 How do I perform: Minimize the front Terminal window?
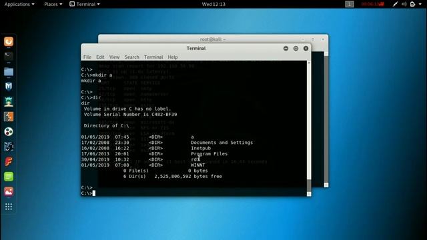point(286,49)
